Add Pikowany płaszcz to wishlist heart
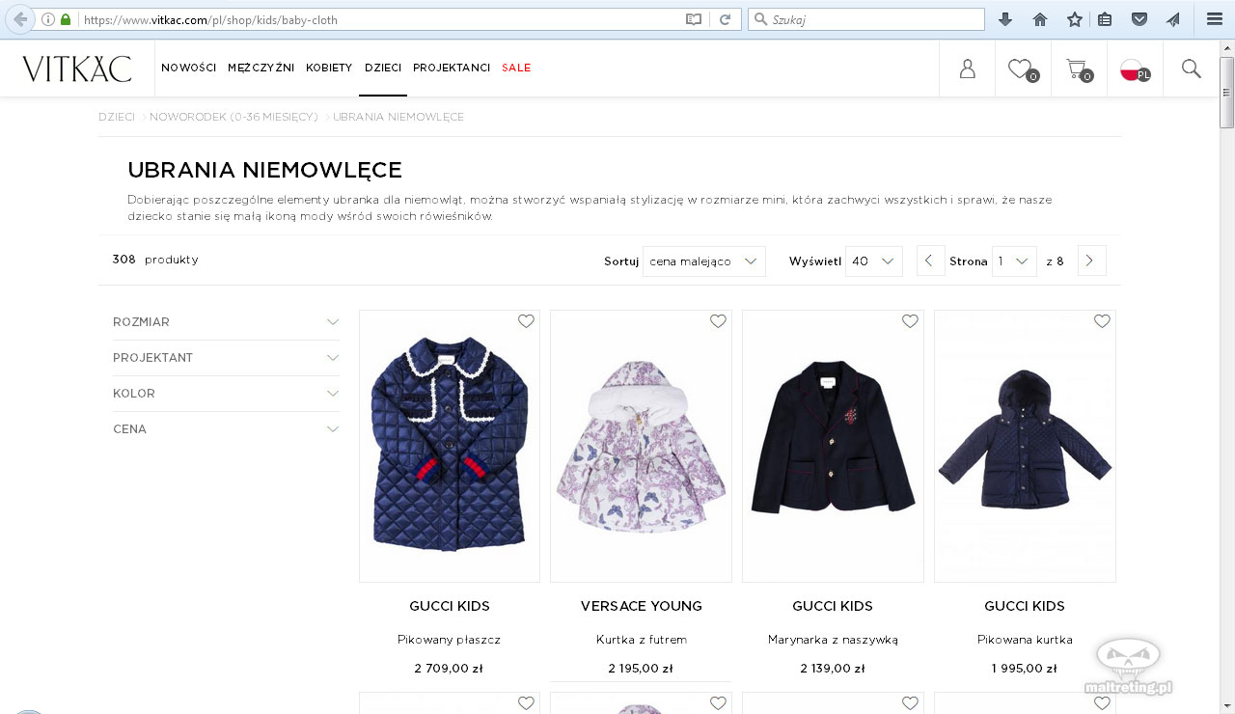1235x714 pixels. (x=526, y=321)
